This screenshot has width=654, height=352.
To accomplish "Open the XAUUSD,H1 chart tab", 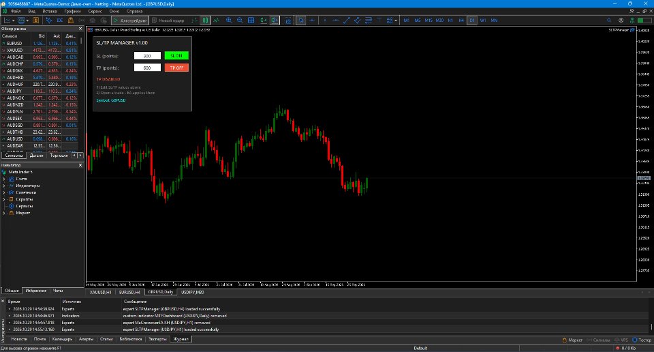I will pyautogui.click(x=101, y=292).
